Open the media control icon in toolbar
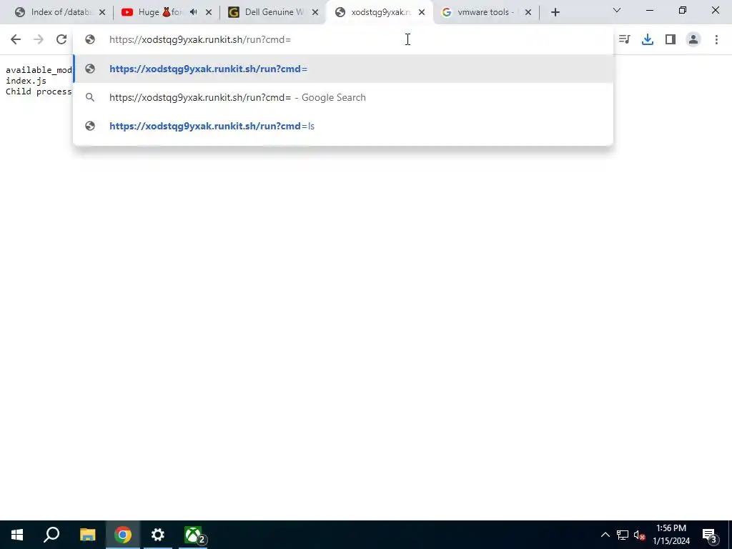The image size is (732, 549). (x=624, y=40)
